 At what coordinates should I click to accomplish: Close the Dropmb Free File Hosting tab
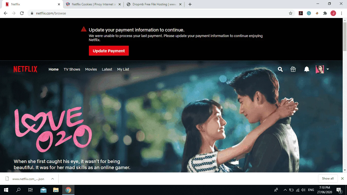pos(180,4)
